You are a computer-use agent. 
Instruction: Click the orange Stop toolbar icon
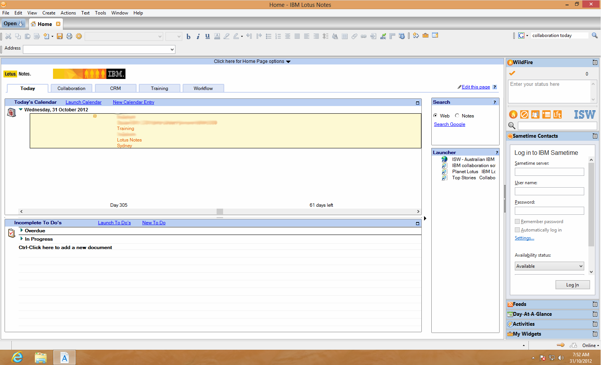pos(79,36)
